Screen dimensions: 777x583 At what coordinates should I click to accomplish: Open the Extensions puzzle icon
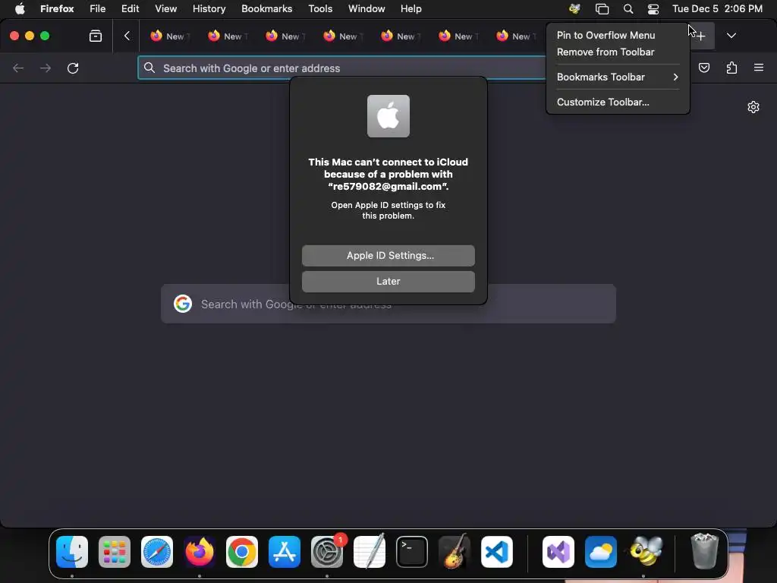pos(731,68)
